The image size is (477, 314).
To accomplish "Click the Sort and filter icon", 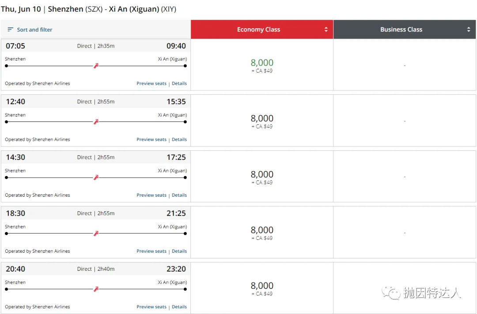I will [x=11, y=30].
